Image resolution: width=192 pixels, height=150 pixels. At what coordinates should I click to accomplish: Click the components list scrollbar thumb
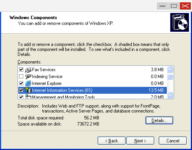point(170,77)
